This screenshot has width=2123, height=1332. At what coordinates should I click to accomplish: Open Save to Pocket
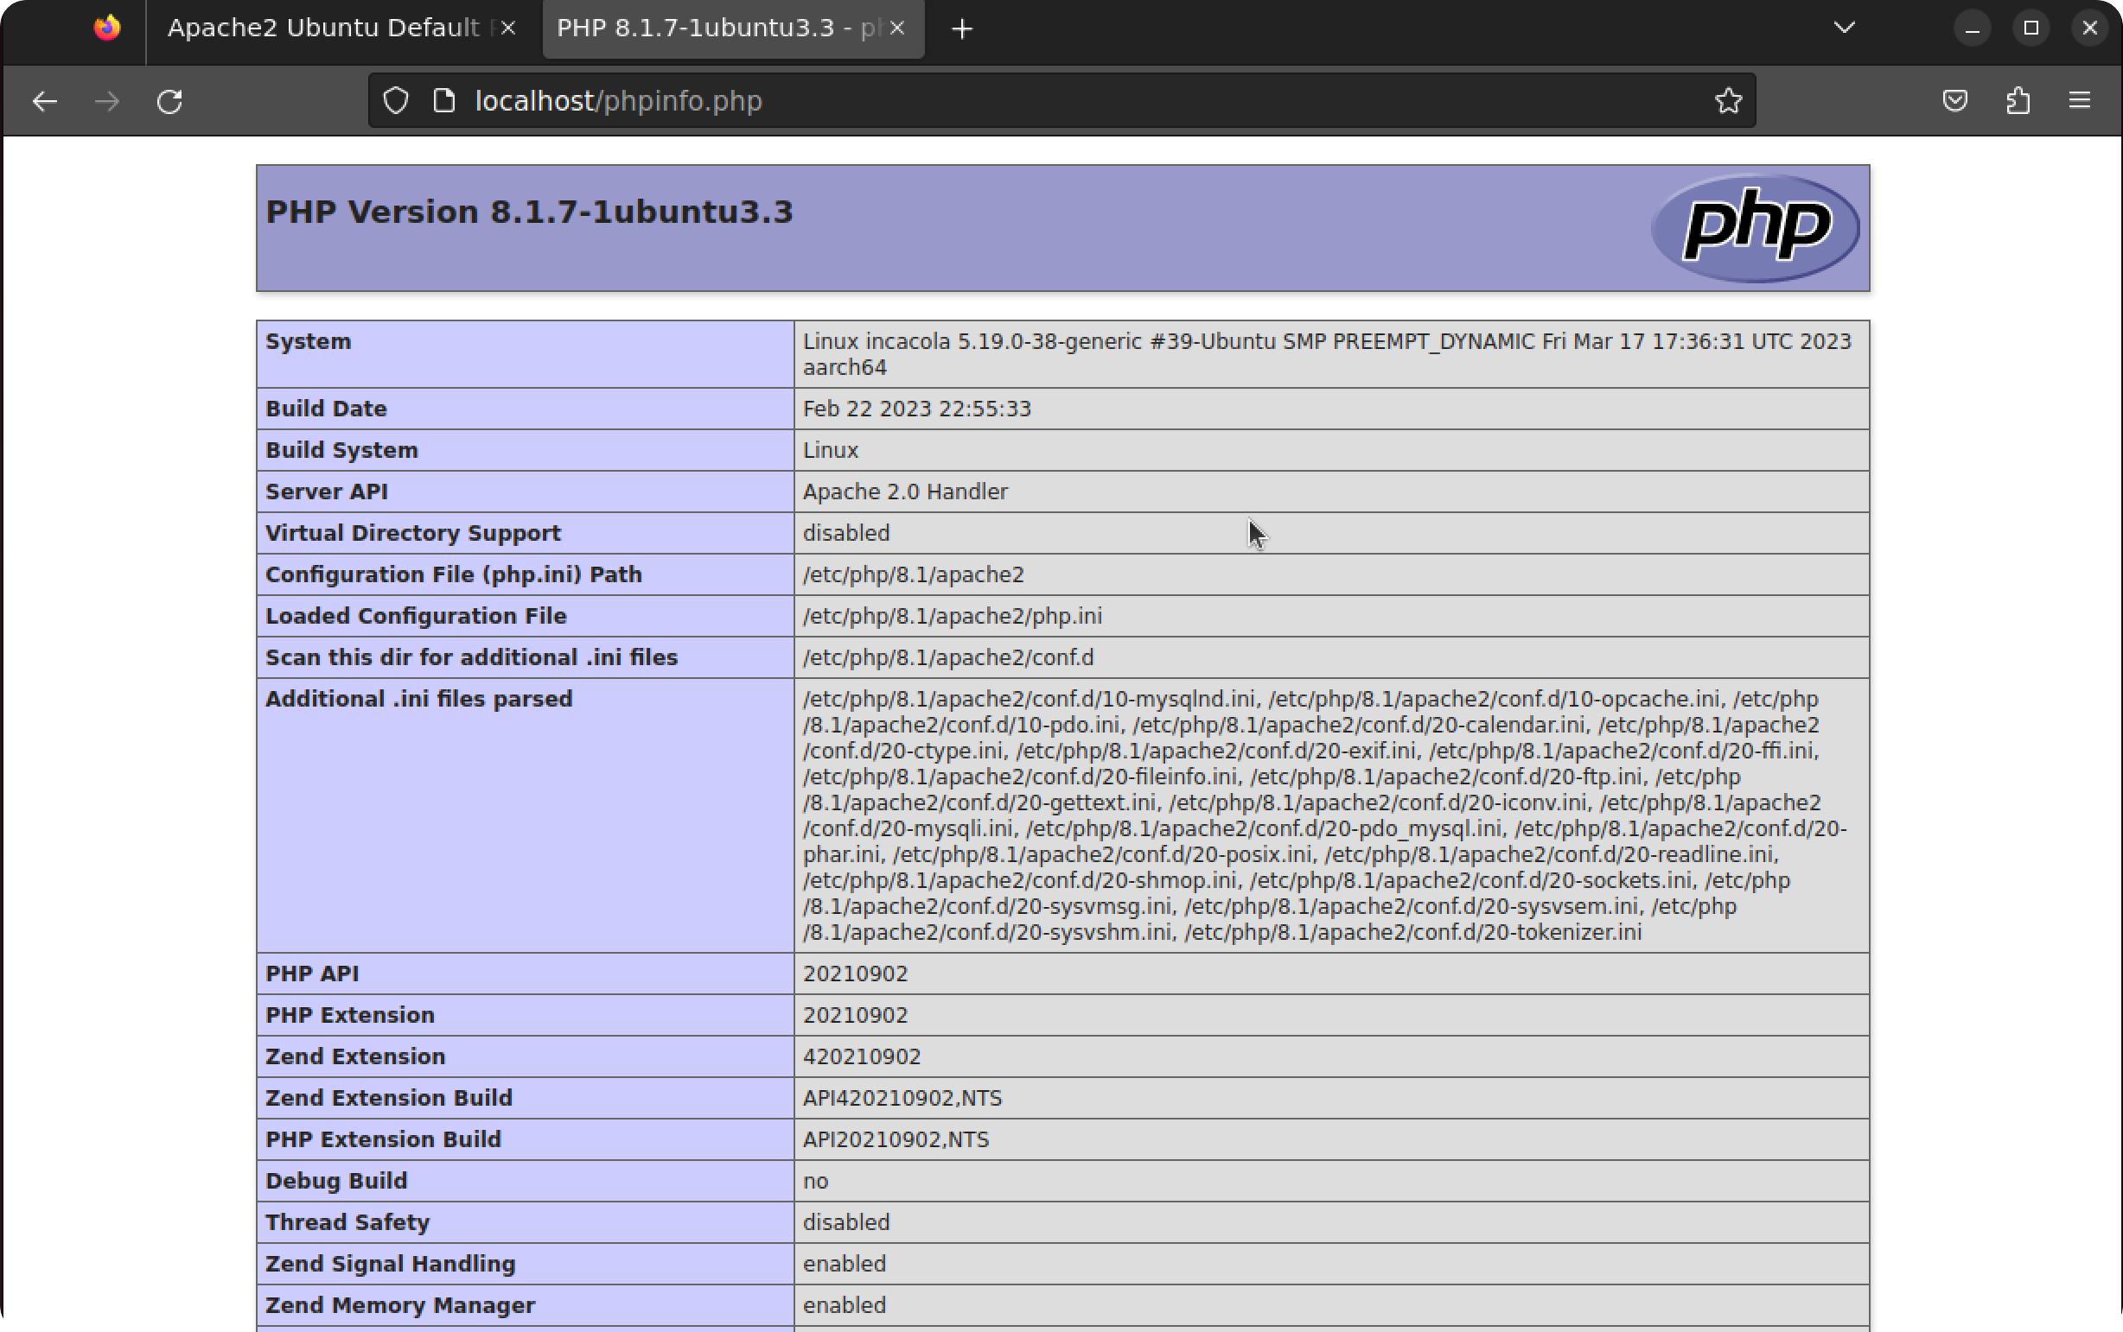point(1954,100)
